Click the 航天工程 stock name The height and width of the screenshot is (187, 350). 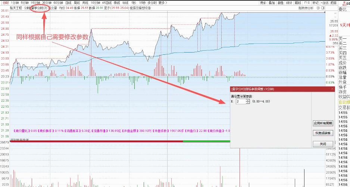pyautogui.click(x=16, y=8)
